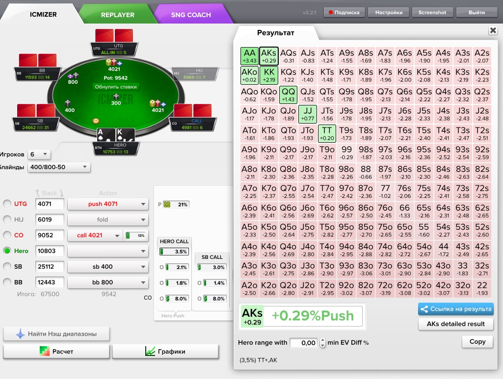Switch to the SNG COACH tab
This screenshot has width=503, height=379.
(x=191, y=15)
